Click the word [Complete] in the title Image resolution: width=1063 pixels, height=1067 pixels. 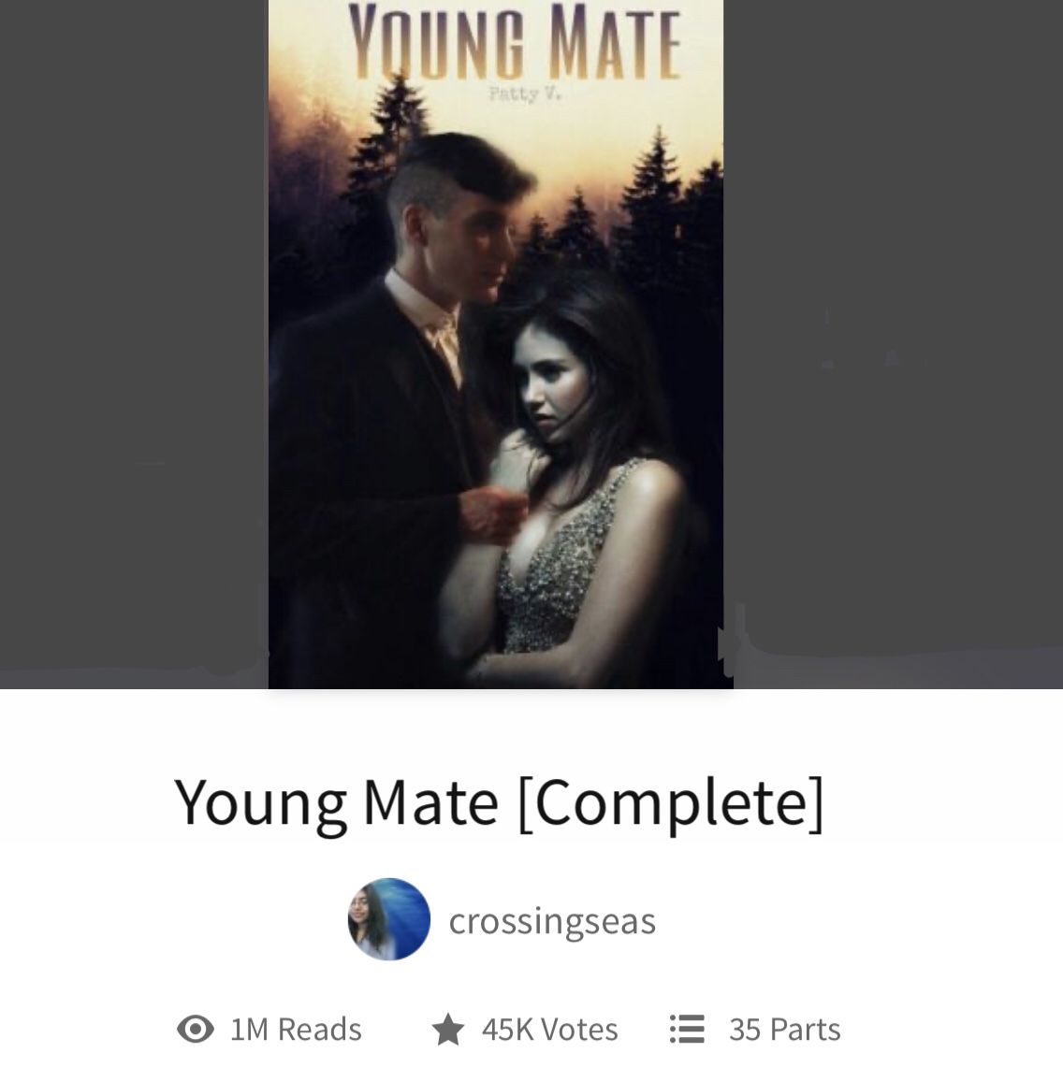672,803
